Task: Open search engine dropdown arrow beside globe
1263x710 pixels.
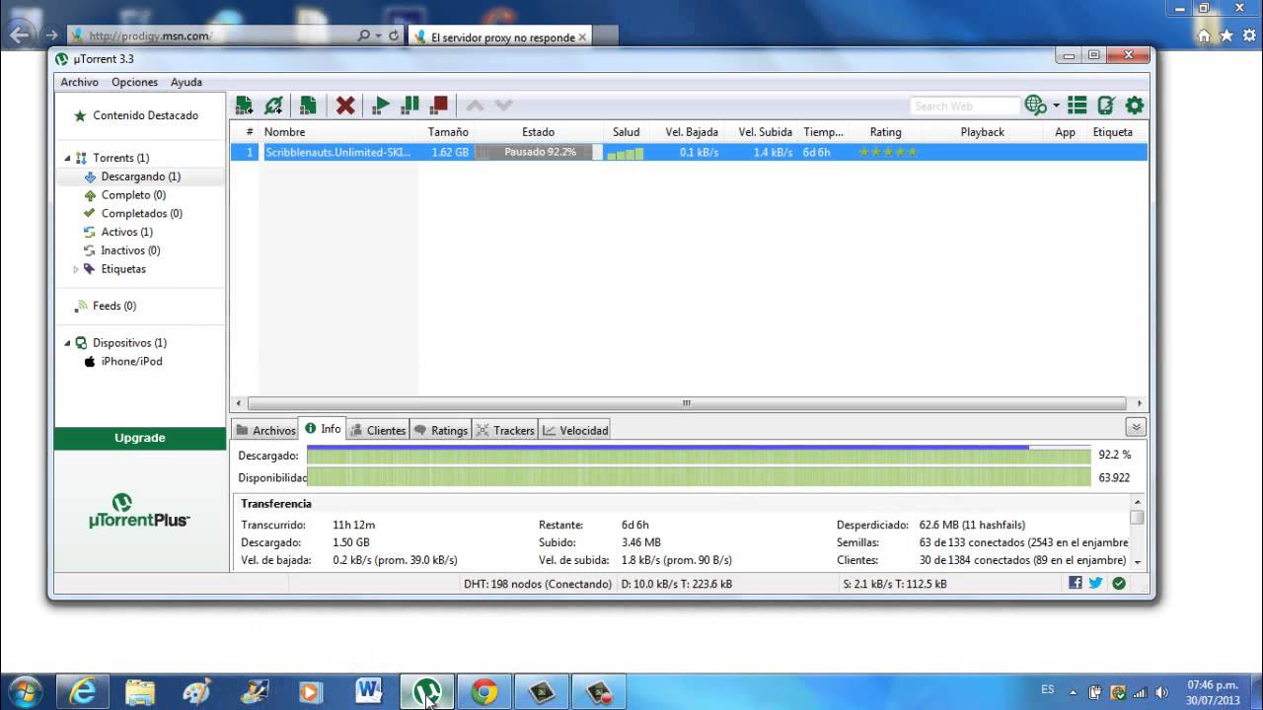Action: tap(1056, 106)
